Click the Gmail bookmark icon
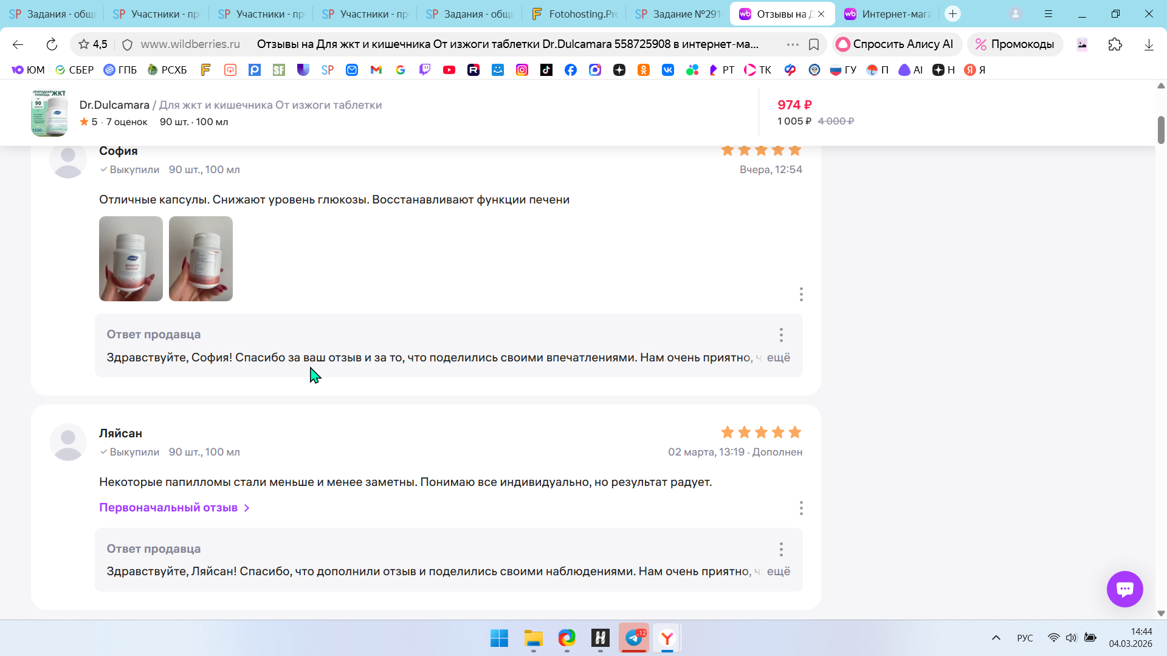Image resolution: width=1167 pixels, height=656 pixels. [x=376, y=70]
